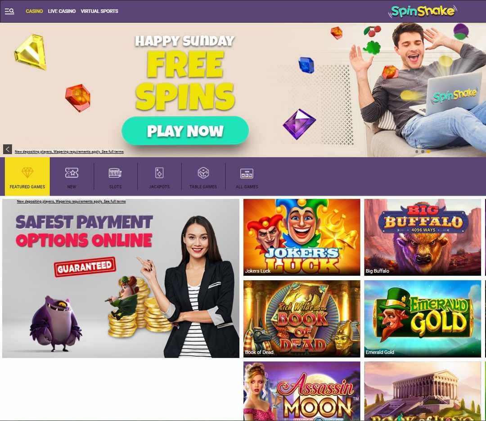
Task: Click the green Play Now button
Action: coord(185,130)
